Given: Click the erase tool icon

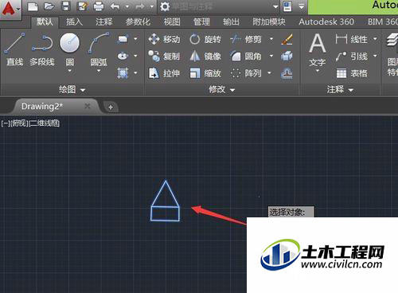Looking at the screenshot, I should point(287,39).
